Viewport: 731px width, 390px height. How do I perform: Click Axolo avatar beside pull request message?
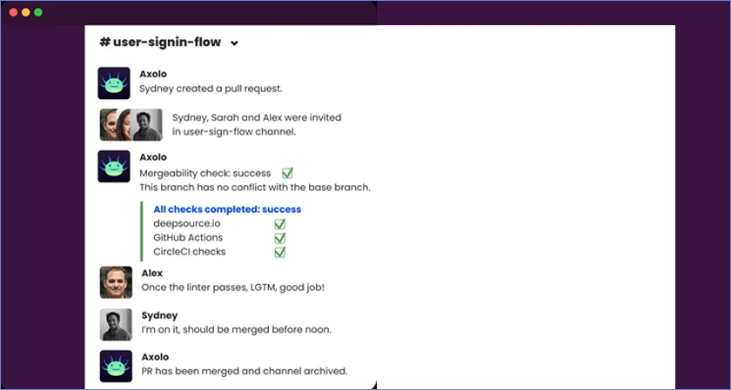(x=114, y=83)
